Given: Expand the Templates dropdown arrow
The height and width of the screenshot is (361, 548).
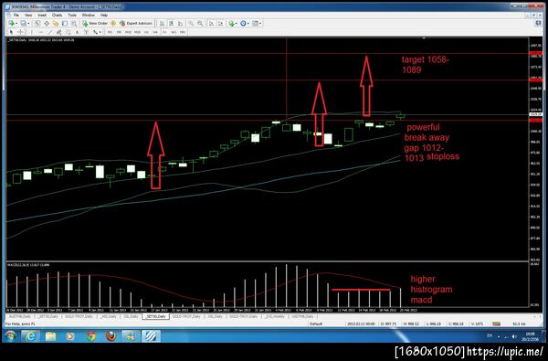Looking at the screenshot, I should (x=260, y=24).
